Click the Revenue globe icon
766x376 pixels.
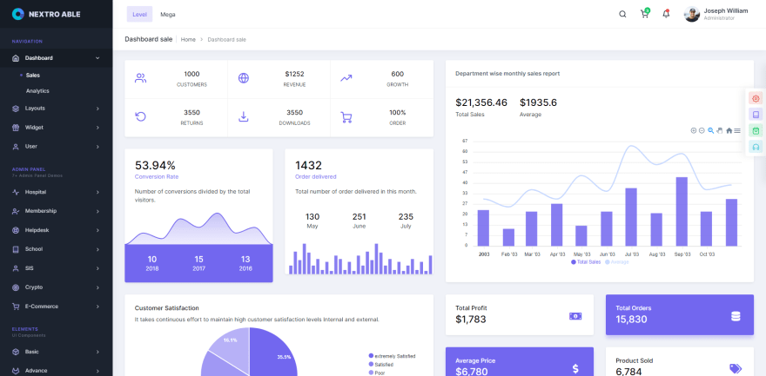[243, 78]
